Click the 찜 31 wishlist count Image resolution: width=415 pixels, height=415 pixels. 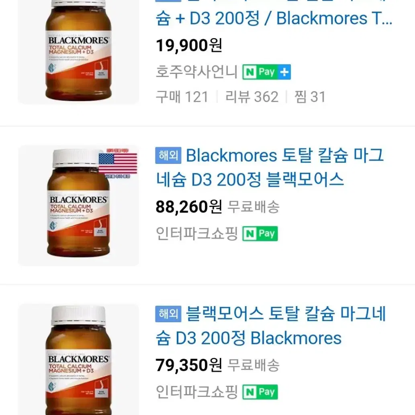pyautogui.click(x=310, y=96)
